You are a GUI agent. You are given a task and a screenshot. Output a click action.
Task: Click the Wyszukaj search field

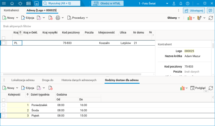[x=61, y=3]
